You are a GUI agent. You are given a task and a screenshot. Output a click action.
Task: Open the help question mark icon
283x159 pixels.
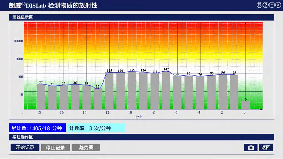pyautogui.click(x=266, y=5)
